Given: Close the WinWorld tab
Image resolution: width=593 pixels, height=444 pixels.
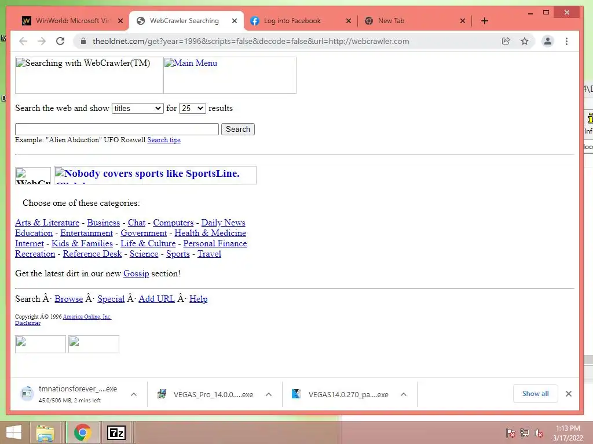Looking at the screenshot, I should click(120, 21).
